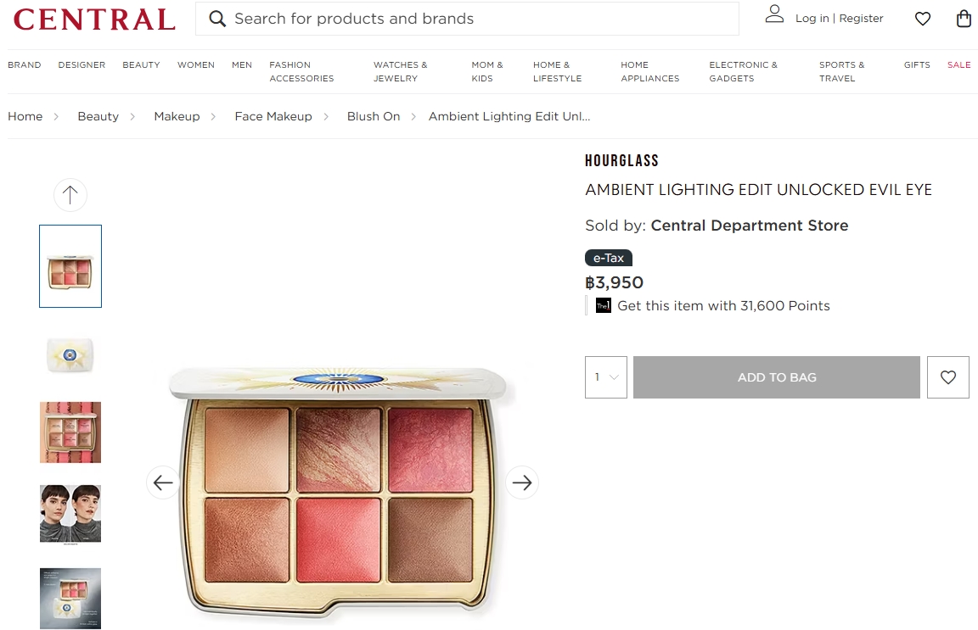
Task: Show next product image with right arrow
Action: point(522,482)
